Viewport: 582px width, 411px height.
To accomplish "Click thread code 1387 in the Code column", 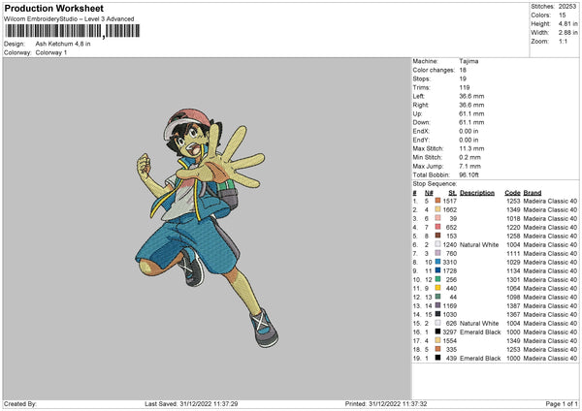I will tap(513, 305).
